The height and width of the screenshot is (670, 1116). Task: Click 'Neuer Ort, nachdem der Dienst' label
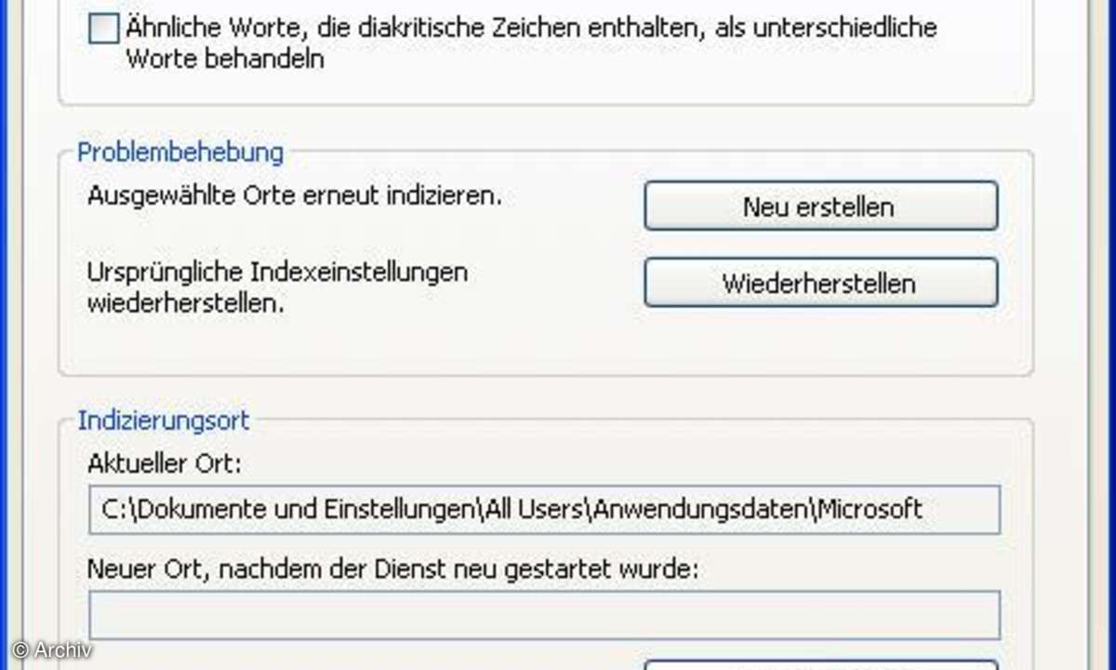392,569
